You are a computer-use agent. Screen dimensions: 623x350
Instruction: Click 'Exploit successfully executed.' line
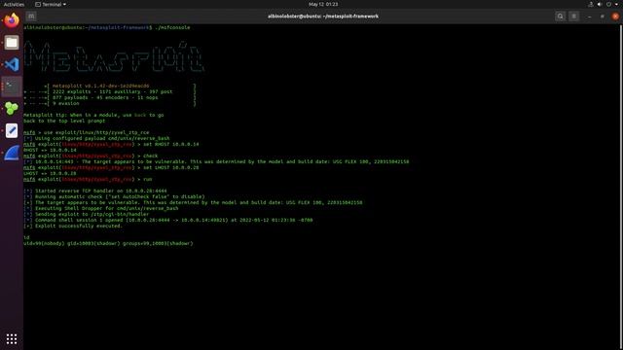coord(73,226)
